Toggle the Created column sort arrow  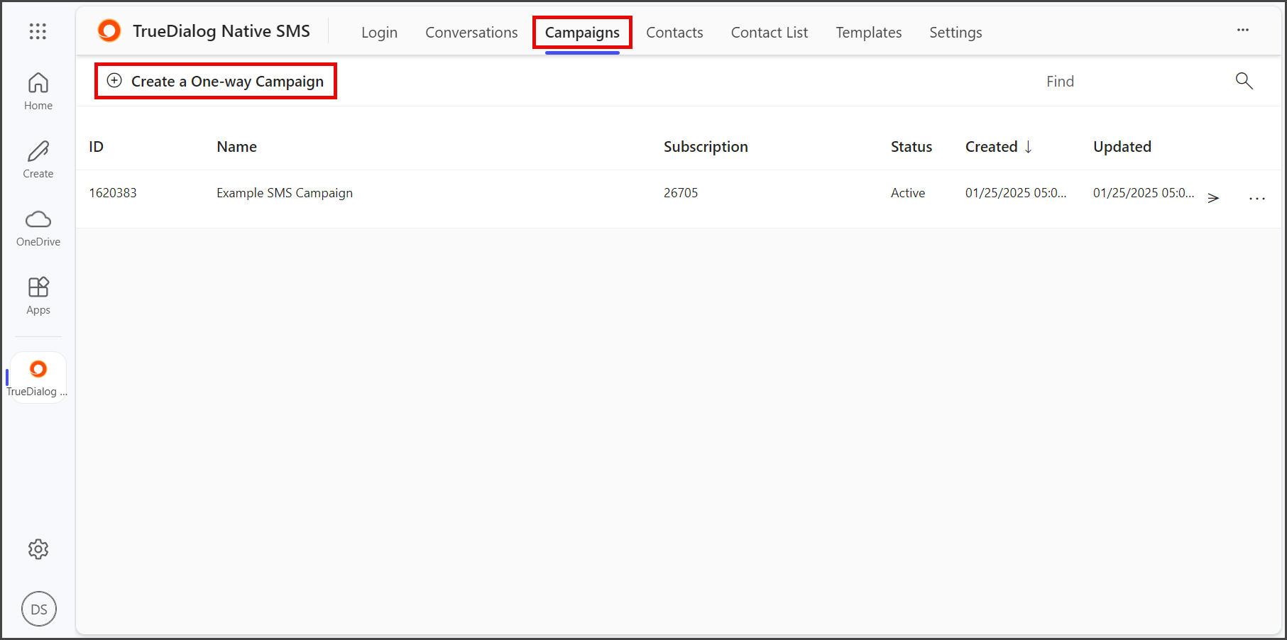pyautogui.click(x=1028, y=147)
